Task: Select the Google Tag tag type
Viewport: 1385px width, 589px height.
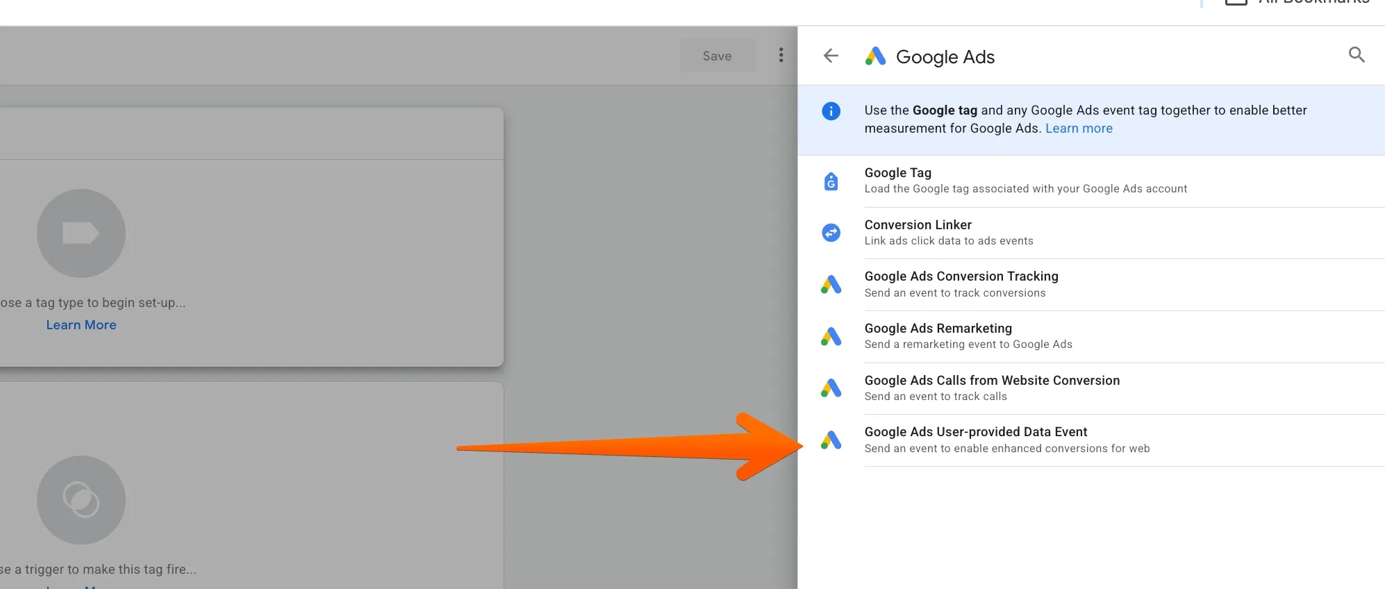Action: click(1091, 181)
